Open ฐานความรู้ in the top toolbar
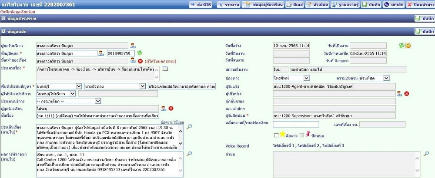The image size is (435, 178). (345, 5)
